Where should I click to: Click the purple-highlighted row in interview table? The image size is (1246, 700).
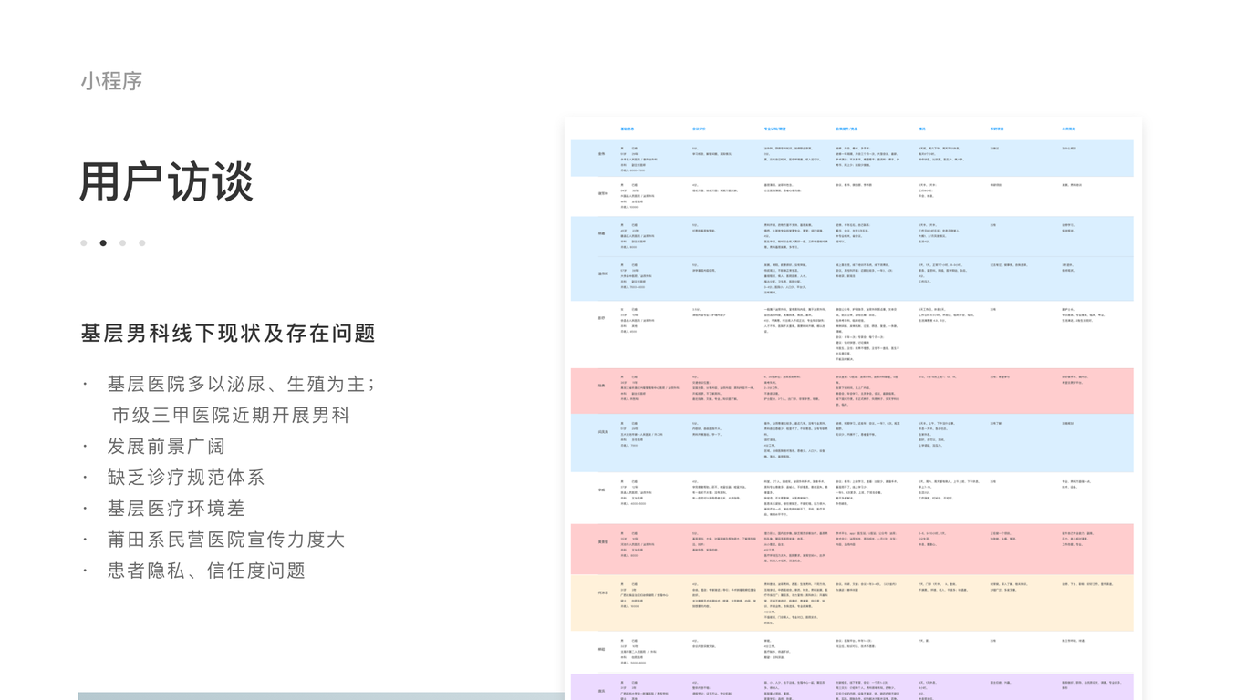[852, 687]
